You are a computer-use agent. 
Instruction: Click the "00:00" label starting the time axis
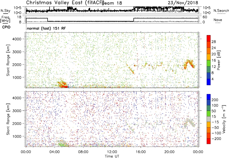[x=26, y=152]
